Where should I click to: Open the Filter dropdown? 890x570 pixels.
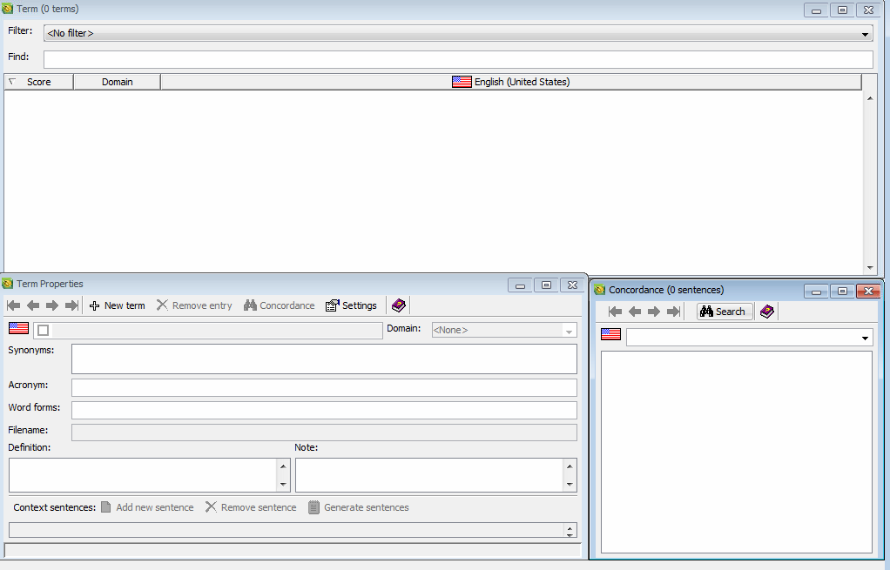(865, 34)
